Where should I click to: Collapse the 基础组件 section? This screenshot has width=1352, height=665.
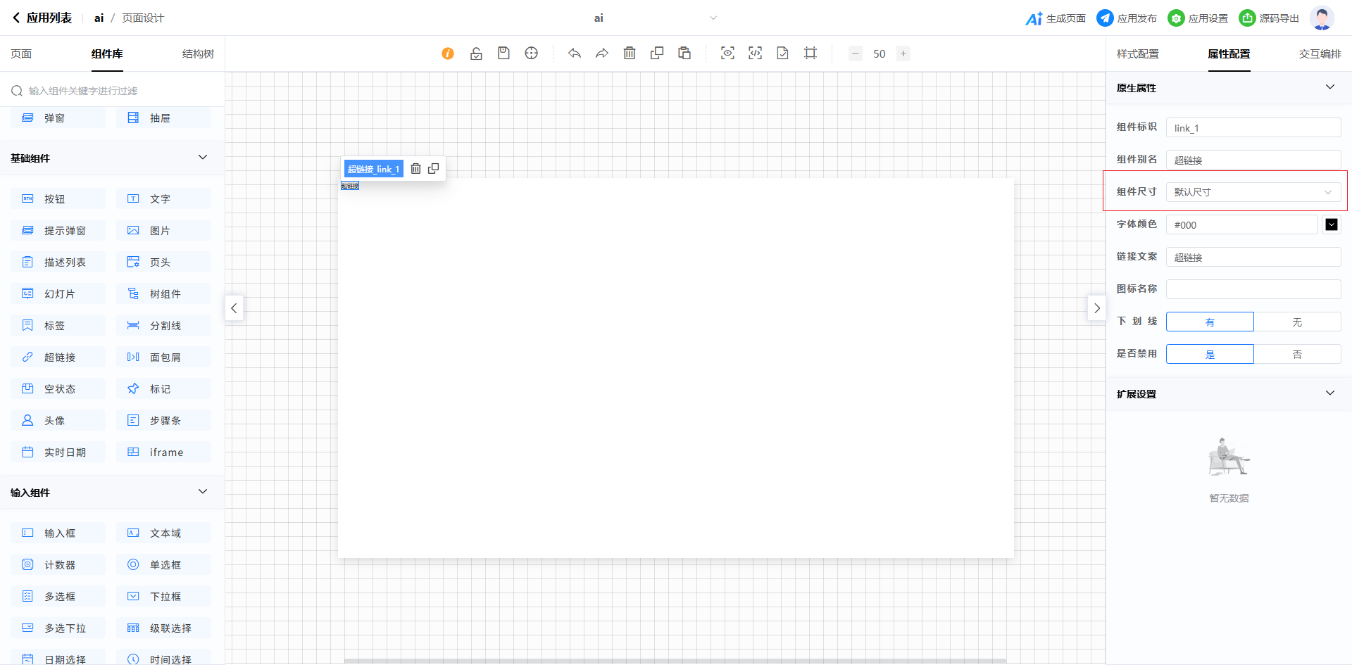(x=203, y=158)
